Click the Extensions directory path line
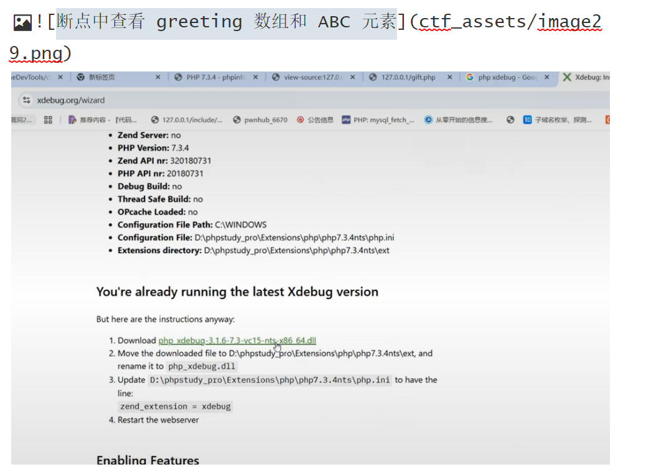This screenshot has width=646, height=467. [x=253, y=251]
